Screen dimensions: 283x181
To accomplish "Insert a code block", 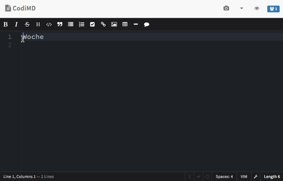I will point(49,24).
